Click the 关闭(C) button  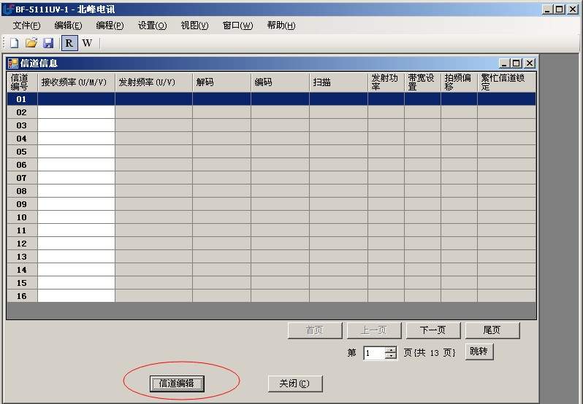[x=294, y=384]
